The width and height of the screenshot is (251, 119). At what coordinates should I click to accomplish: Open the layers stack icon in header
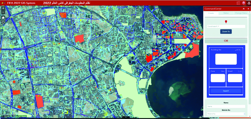click(x=243, y=3)
